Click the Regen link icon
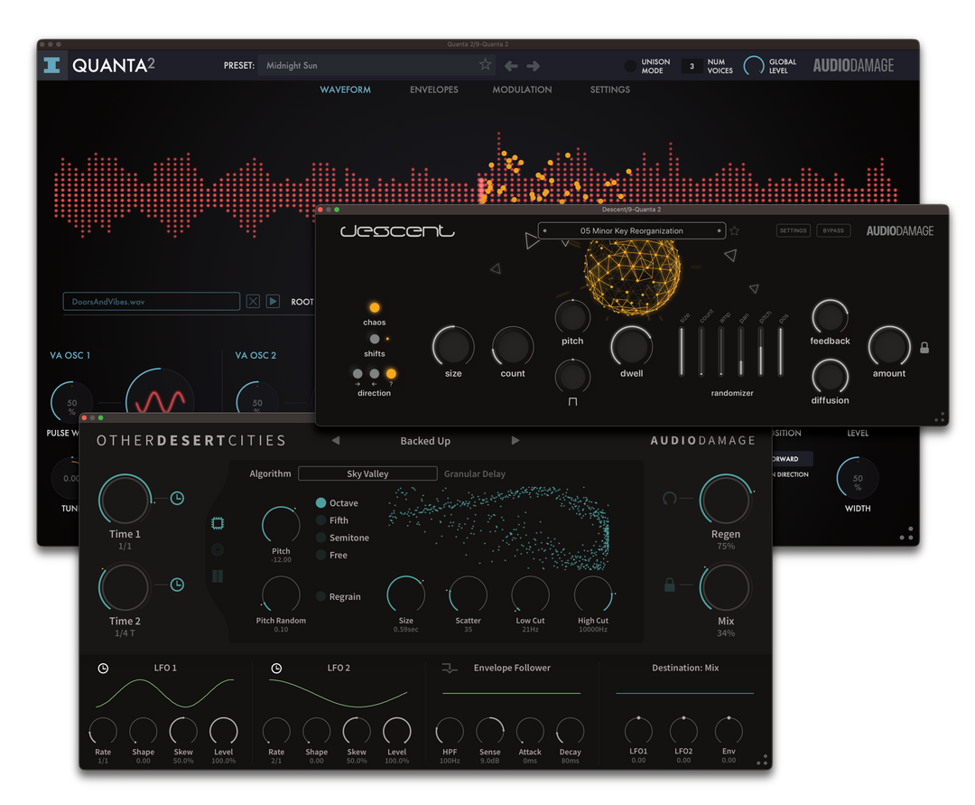 670,499
